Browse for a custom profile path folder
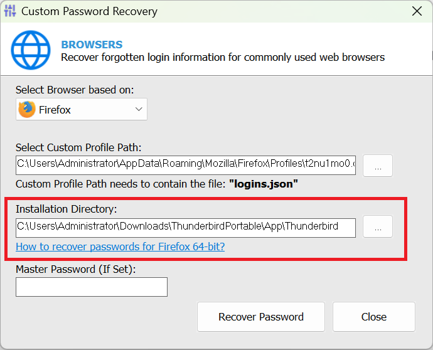The image size is (433, 350). pyautogui.click(x=378, y=166)
